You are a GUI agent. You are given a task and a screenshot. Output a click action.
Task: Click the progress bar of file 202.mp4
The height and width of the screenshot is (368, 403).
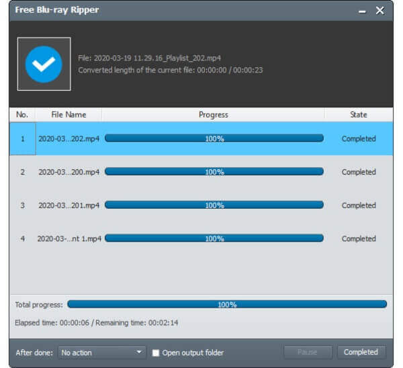point(214,138)
